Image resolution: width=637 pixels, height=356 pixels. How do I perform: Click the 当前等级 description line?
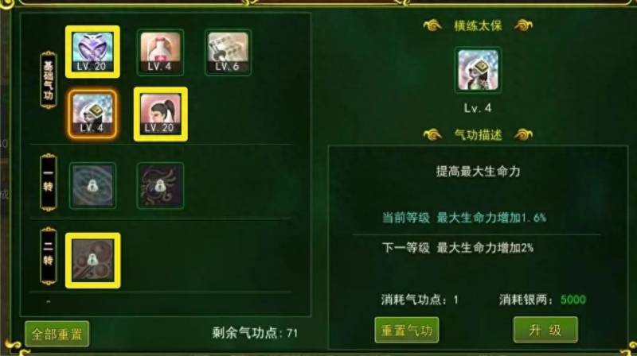[x=464, y=218]
